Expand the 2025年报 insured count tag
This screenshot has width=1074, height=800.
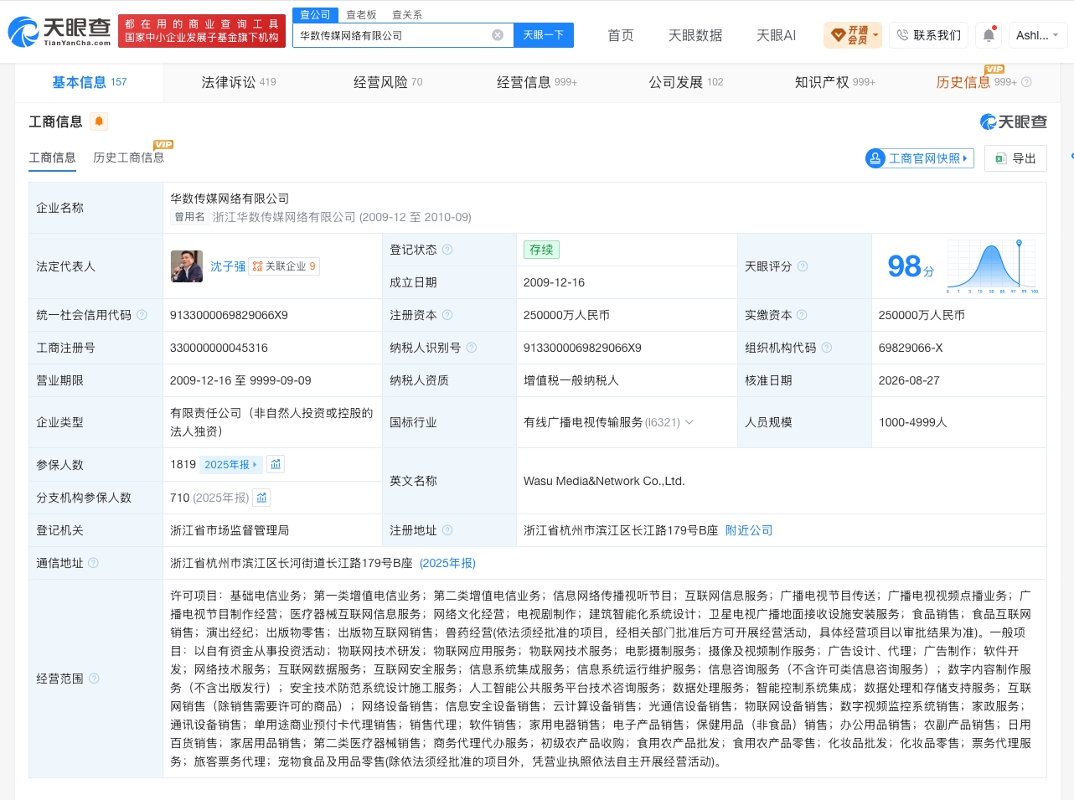(x=231, y=464)
